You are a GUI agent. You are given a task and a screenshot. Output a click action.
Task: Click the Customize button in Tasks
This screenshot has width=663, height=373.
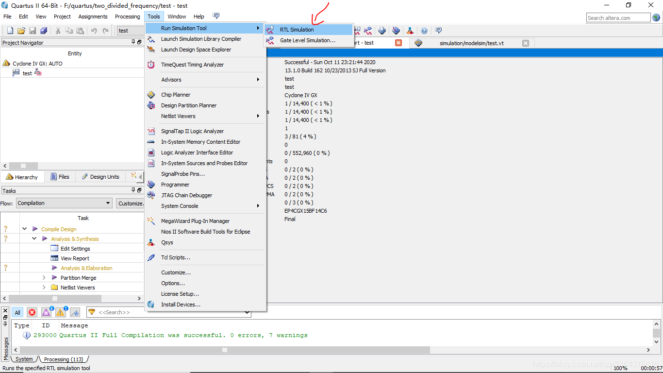(x=131, y=203)
